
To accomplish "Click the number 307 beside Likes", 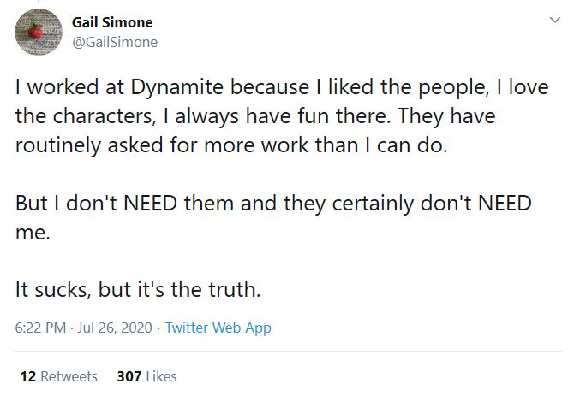I will (x=129, y=376).
